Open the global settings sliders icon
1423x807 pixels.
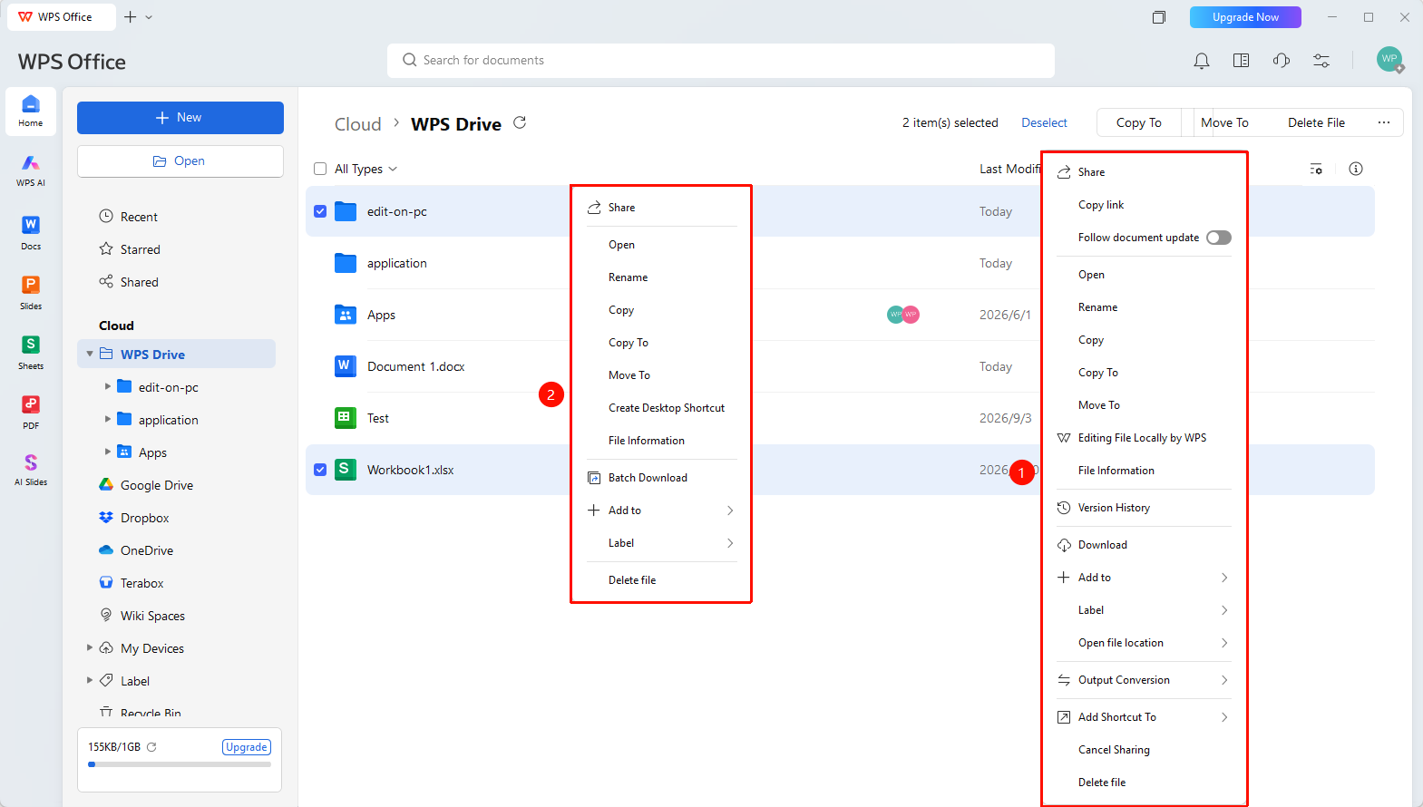tap(1321, 61)
